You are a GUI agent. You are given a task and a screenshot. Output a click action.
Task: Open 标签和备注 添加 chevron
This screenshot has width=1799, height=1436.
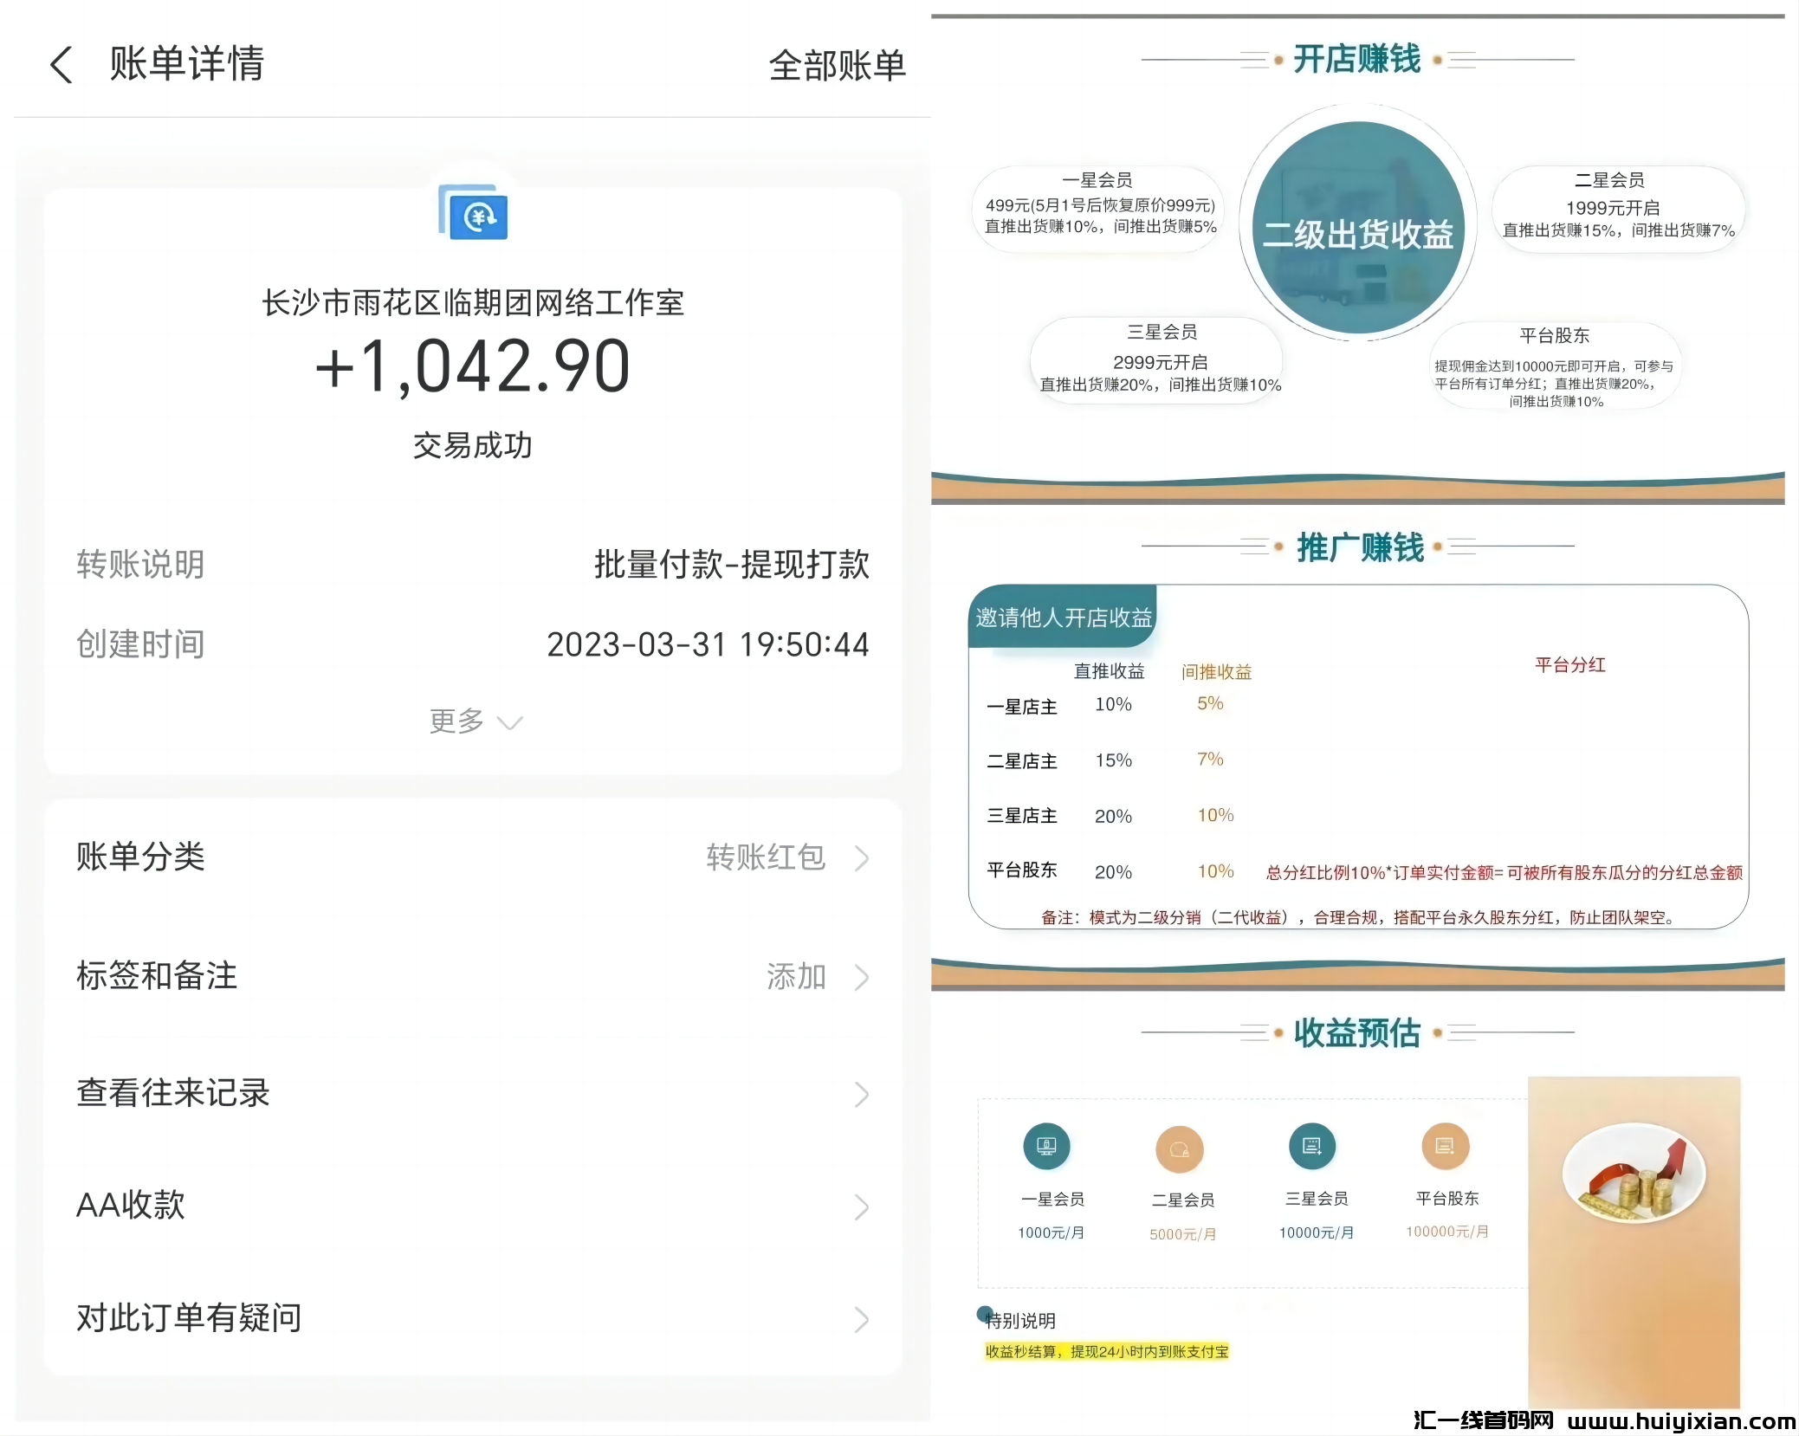click(861, 977)
